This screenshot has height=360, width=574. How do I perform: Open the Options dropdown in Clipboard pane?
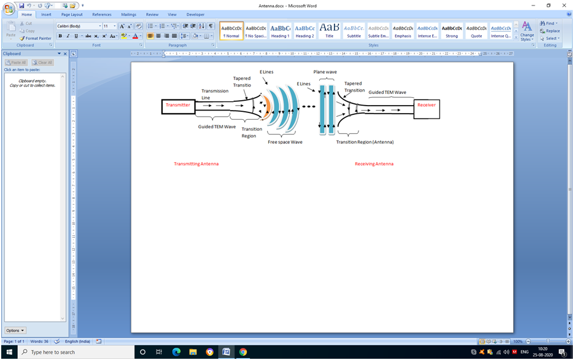pos(15,331)
